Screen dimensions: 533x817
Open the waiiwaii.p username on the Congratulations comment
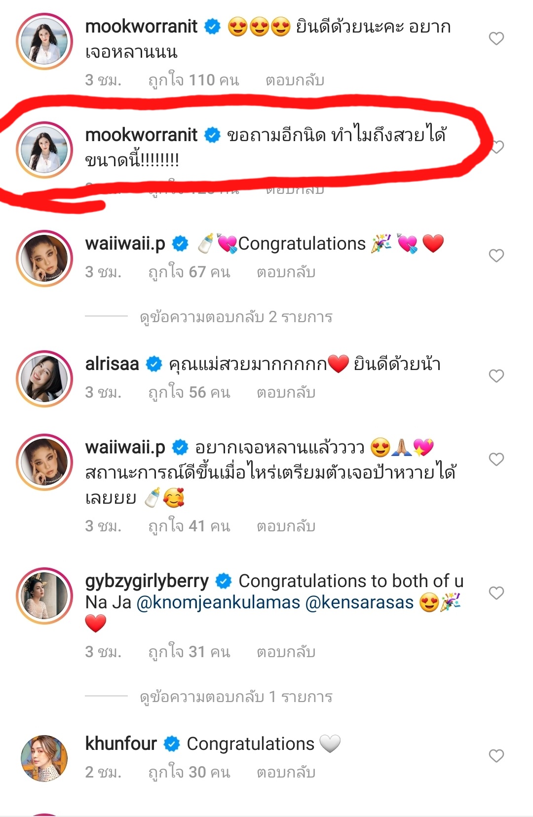click(125, 244)
